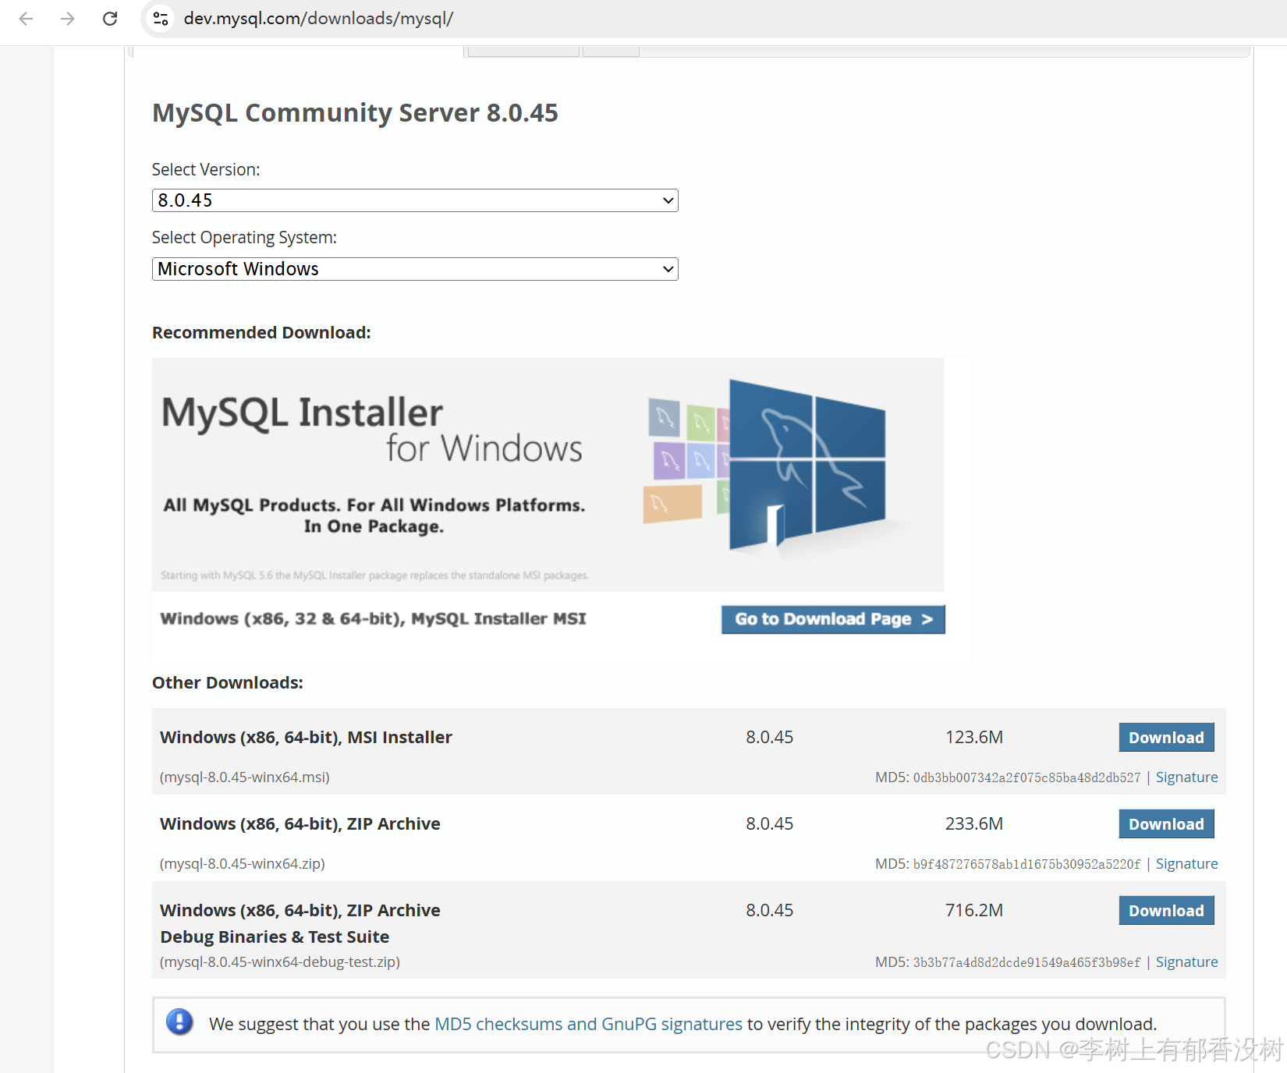
Task: Download the 233.6M ZIP Archive
Action: point(1166,824)
